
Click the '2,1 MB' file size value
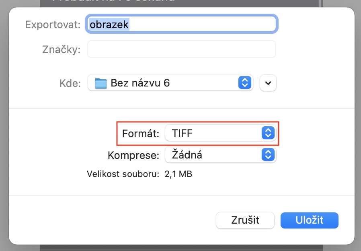[x=178, y=175]
